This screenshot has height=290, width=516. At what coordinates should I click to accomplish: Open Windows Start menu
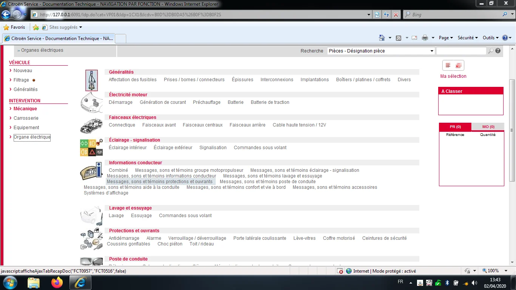coord(9,282)
